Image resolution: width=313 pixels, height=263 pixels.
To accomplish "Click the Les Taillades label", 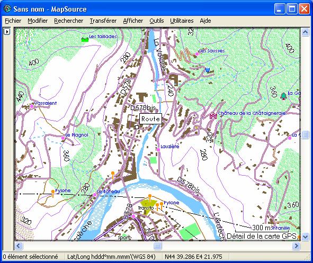I will [x=103, y=37].
